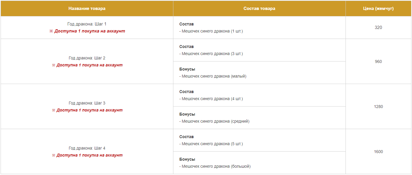Click 'Мешочек синего дракона (5 шт.)' item

211,144
